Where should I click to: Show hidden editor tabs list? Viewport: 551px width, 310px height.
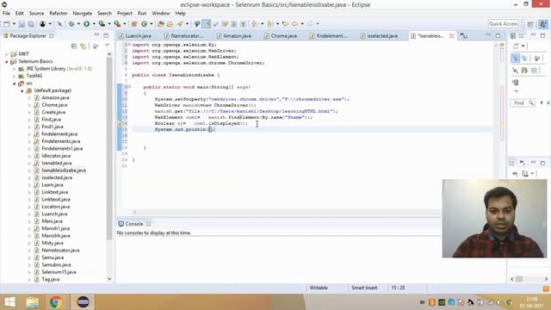463,36
